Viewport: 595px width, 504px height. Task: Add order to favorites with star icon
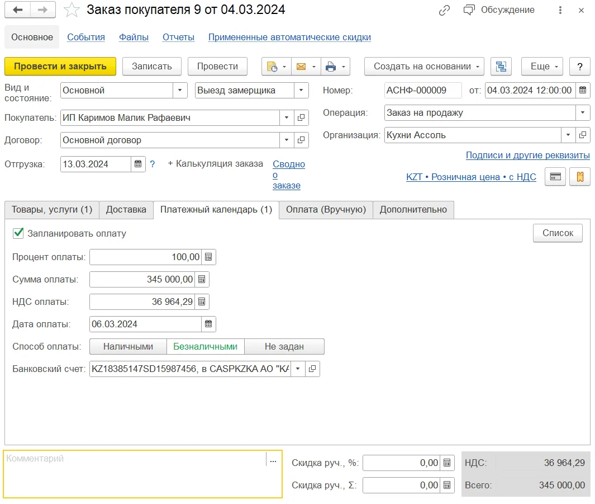(72, 10)
